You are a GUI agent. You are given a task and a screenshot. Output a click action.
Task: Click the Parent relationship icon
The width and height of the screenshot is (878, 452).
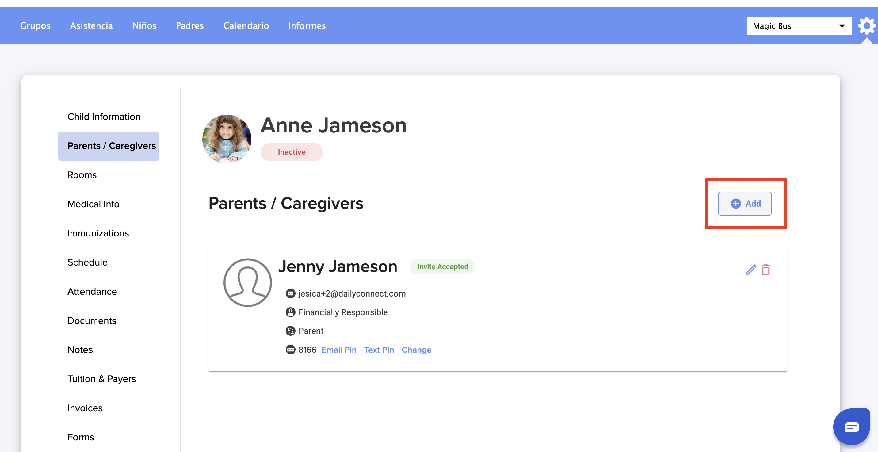pyautogui.click(x=290, y=331)
